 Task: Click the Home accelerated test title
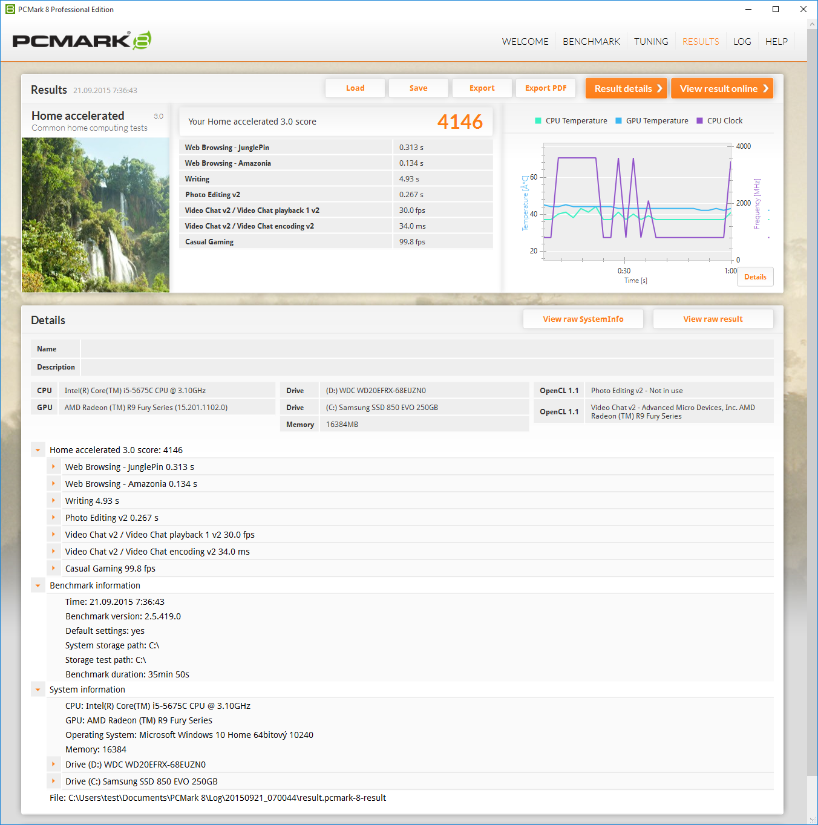78,116
